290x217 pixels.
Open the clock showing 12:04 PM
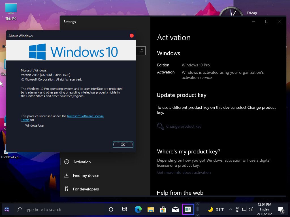pos(265,209)
